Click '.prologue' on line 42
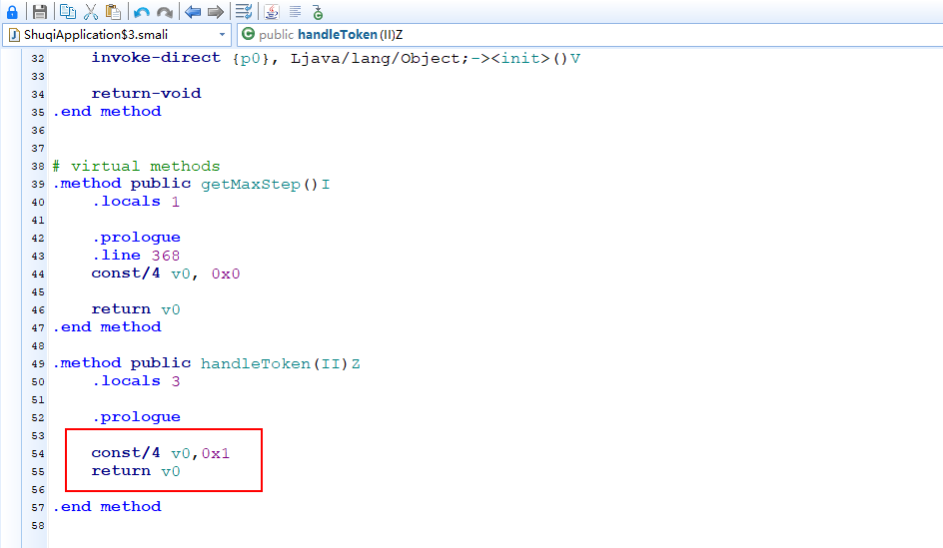Image resolution: width=943 pixels, height=548 pixels. coord(136,238)
